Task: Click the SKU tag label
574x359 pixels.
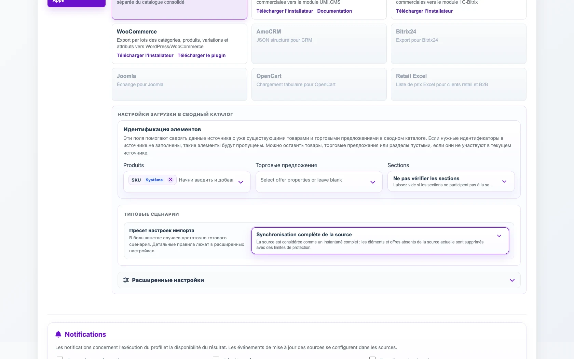Action: coord(136,180)
